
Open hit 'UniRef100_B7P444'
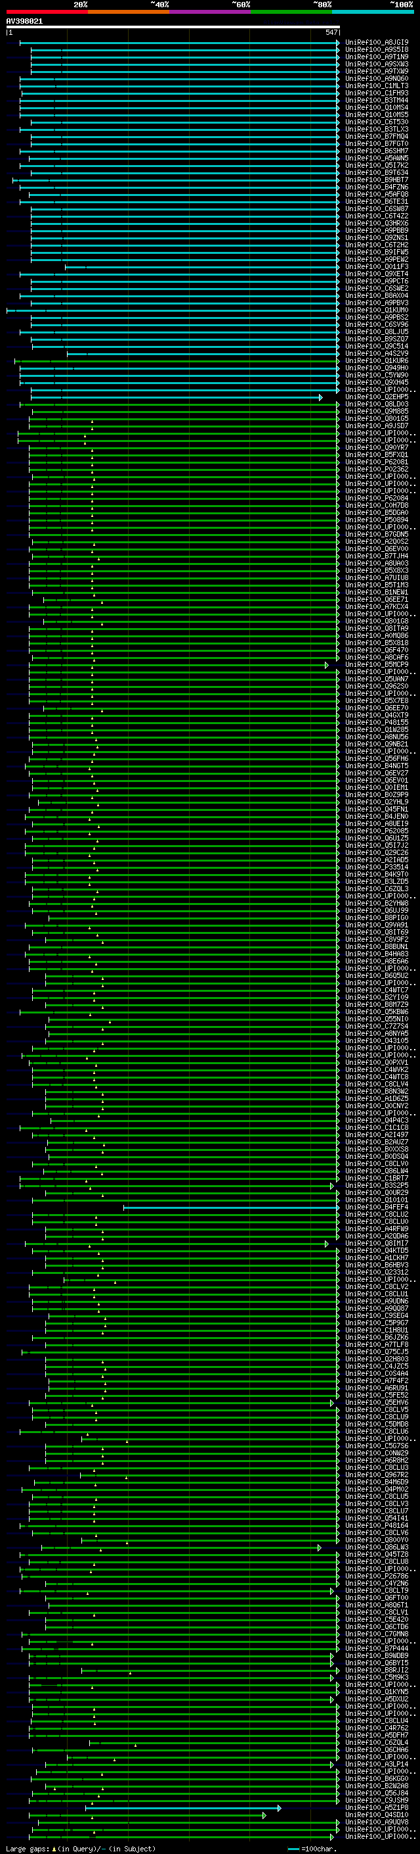[x=377, y=1649]
